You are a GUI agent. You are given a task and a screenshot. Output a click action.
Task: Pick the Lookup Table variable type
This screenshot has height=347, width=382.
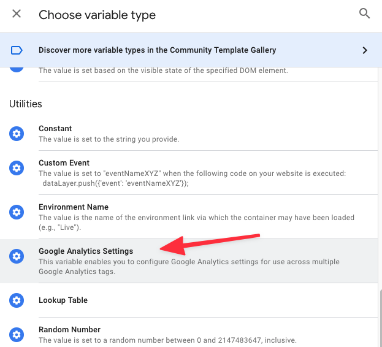coord(189,300)
